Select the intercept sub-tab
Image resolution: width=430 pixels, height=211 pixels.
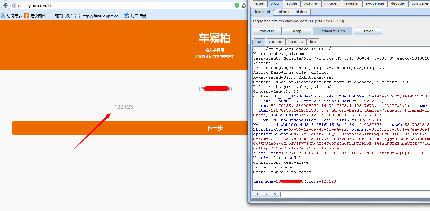(262, 12)
